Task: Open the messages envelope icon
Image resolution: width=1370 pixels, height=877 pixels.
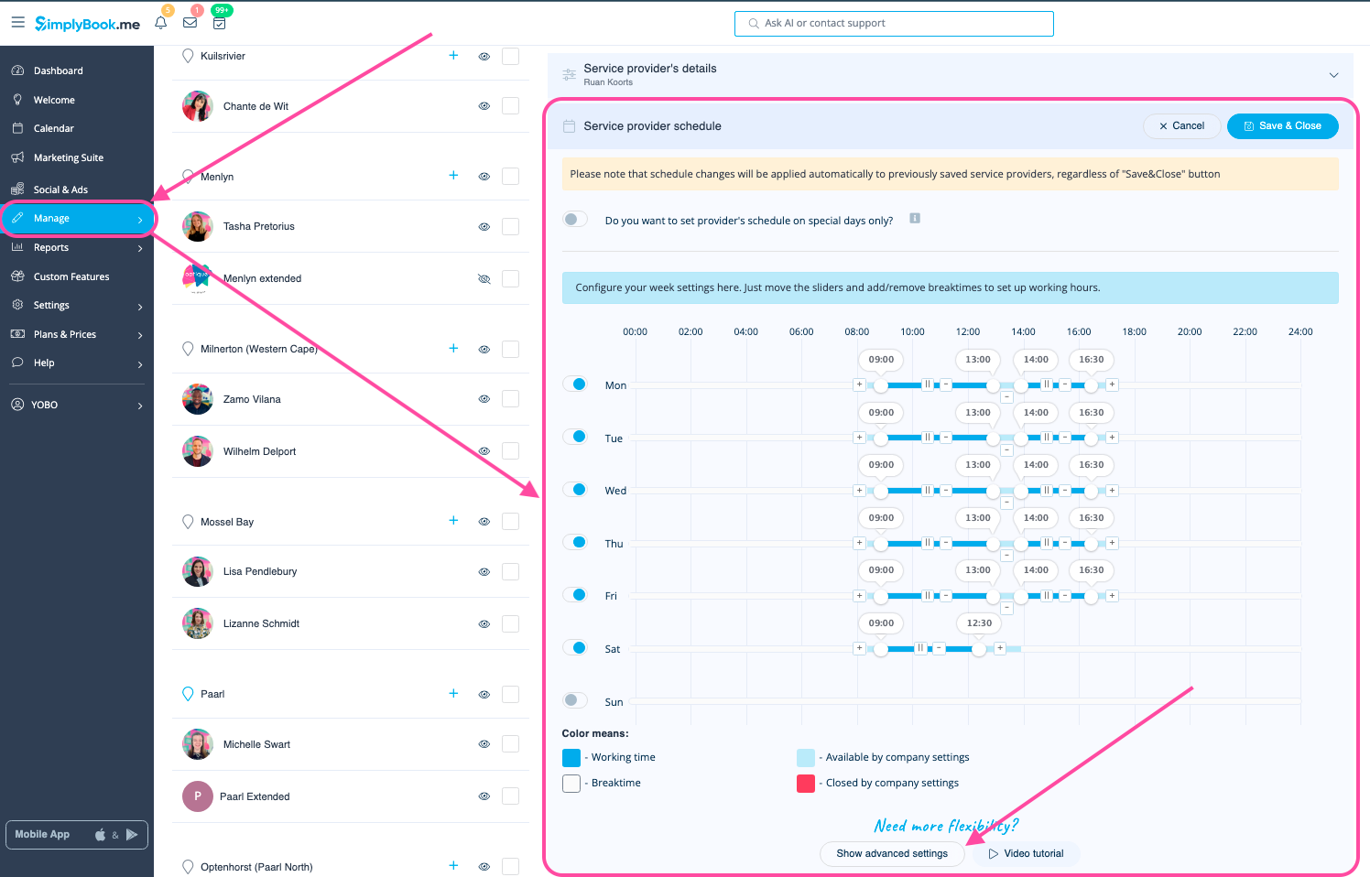Action: tap(190, 23)
